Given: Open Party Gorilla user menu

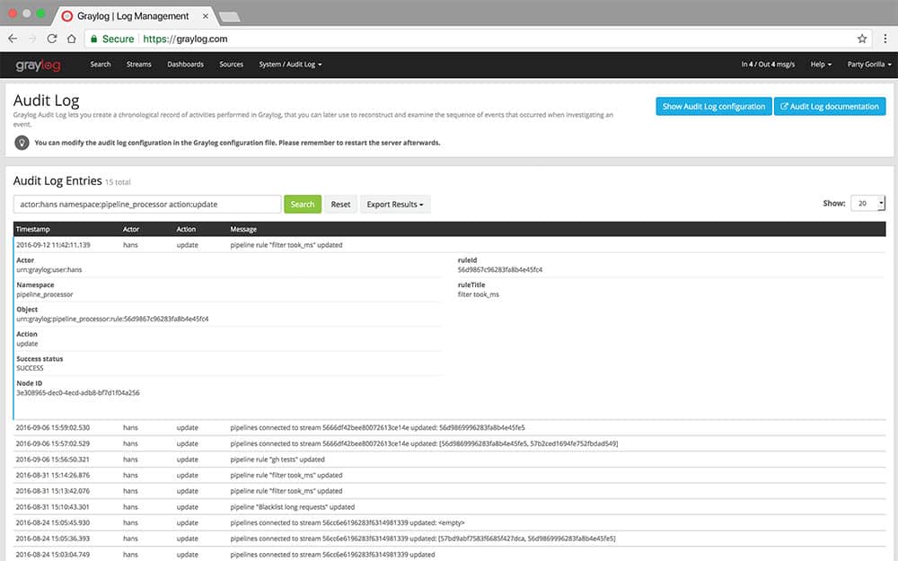Looking at the screenshot, I should point(869,64).
